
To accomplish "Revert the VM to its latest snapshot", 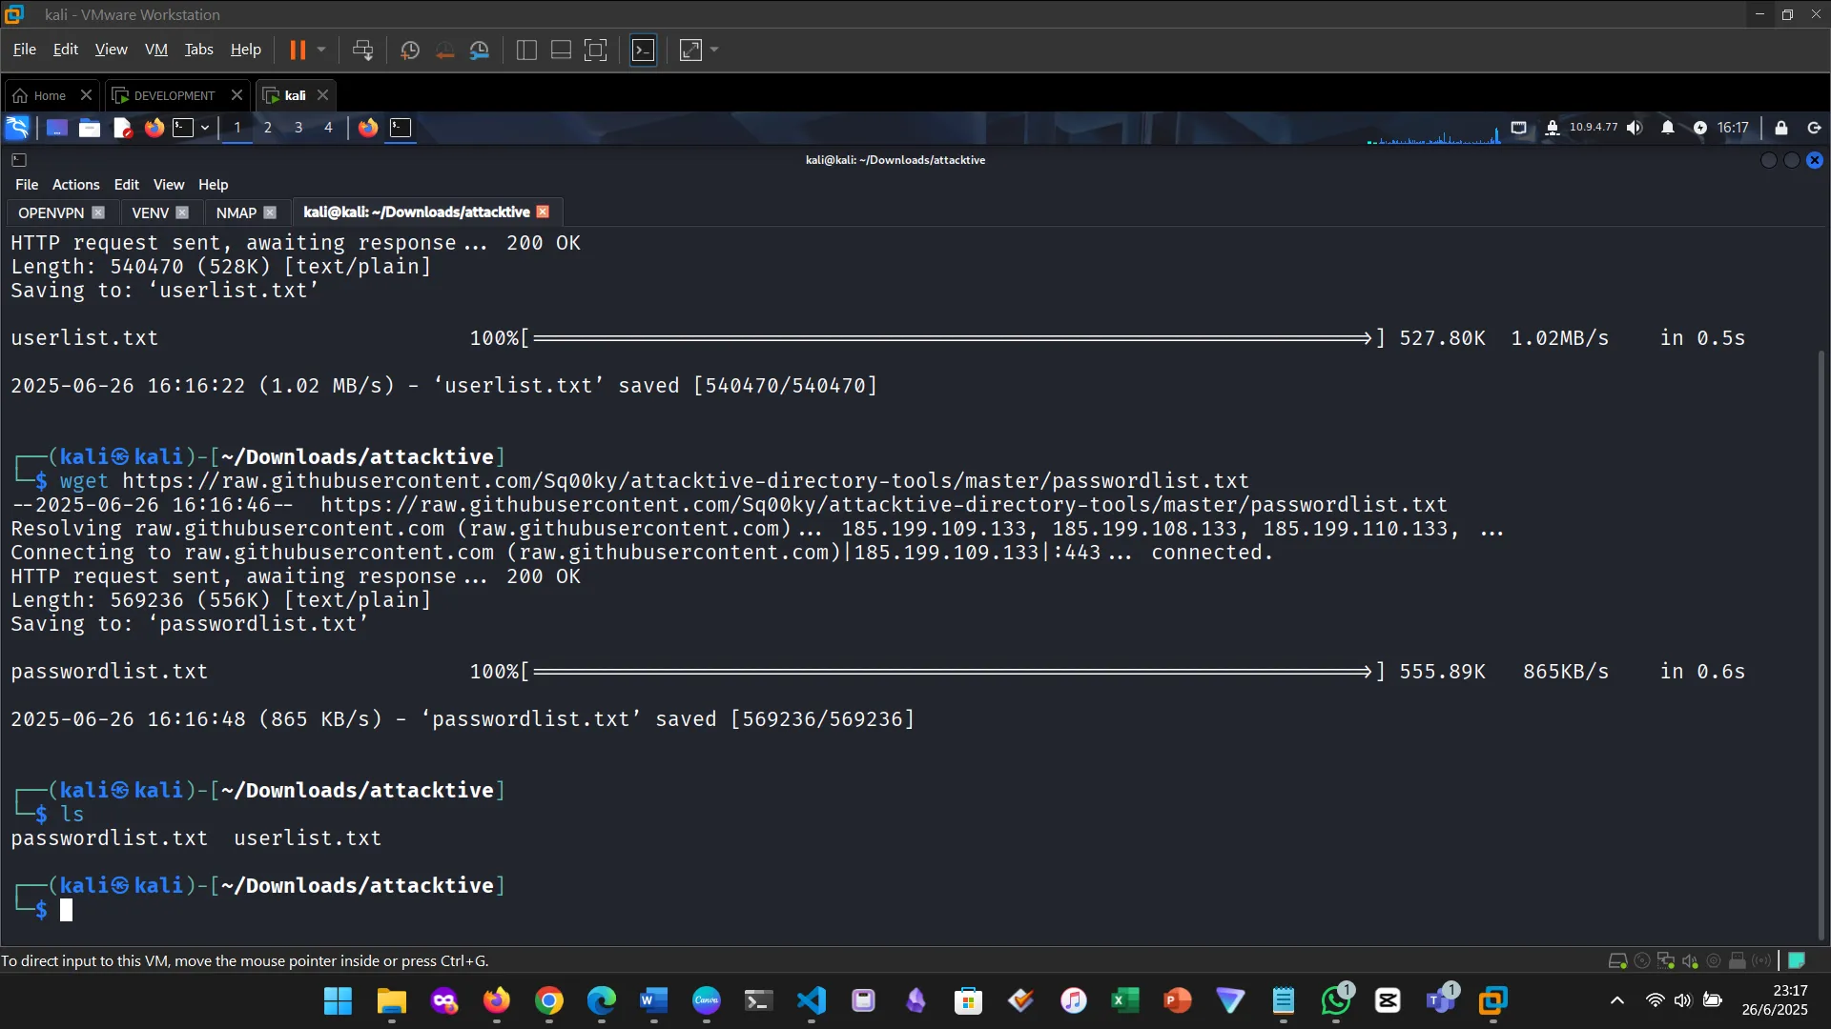I will [x=444, y=50].
